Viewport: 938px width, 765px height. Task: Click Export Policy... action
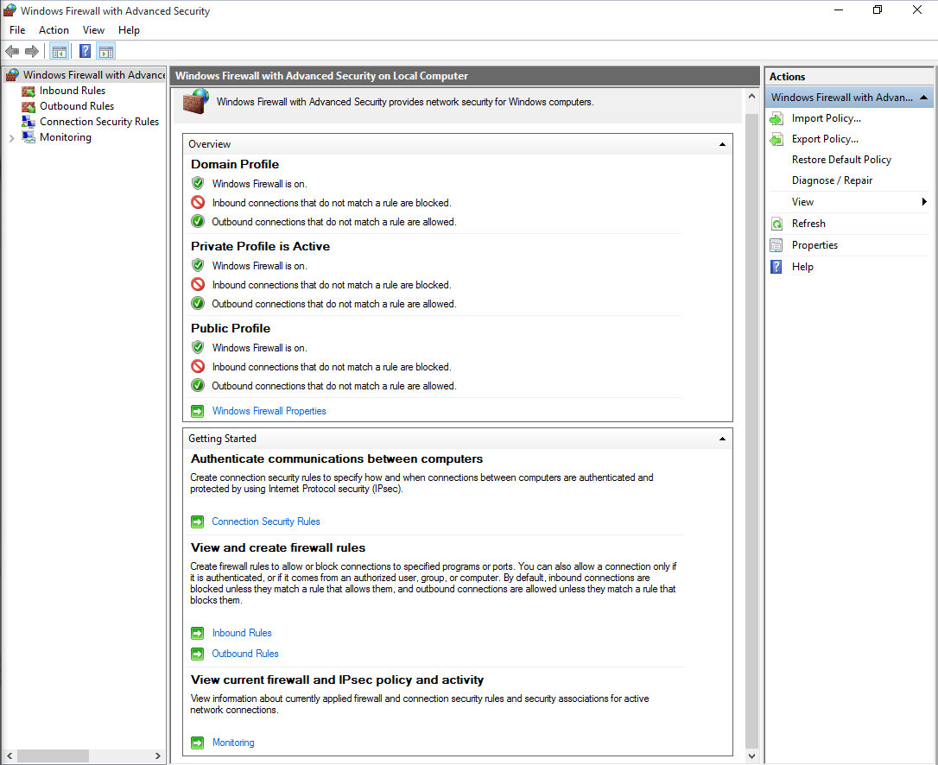(825, 139)
